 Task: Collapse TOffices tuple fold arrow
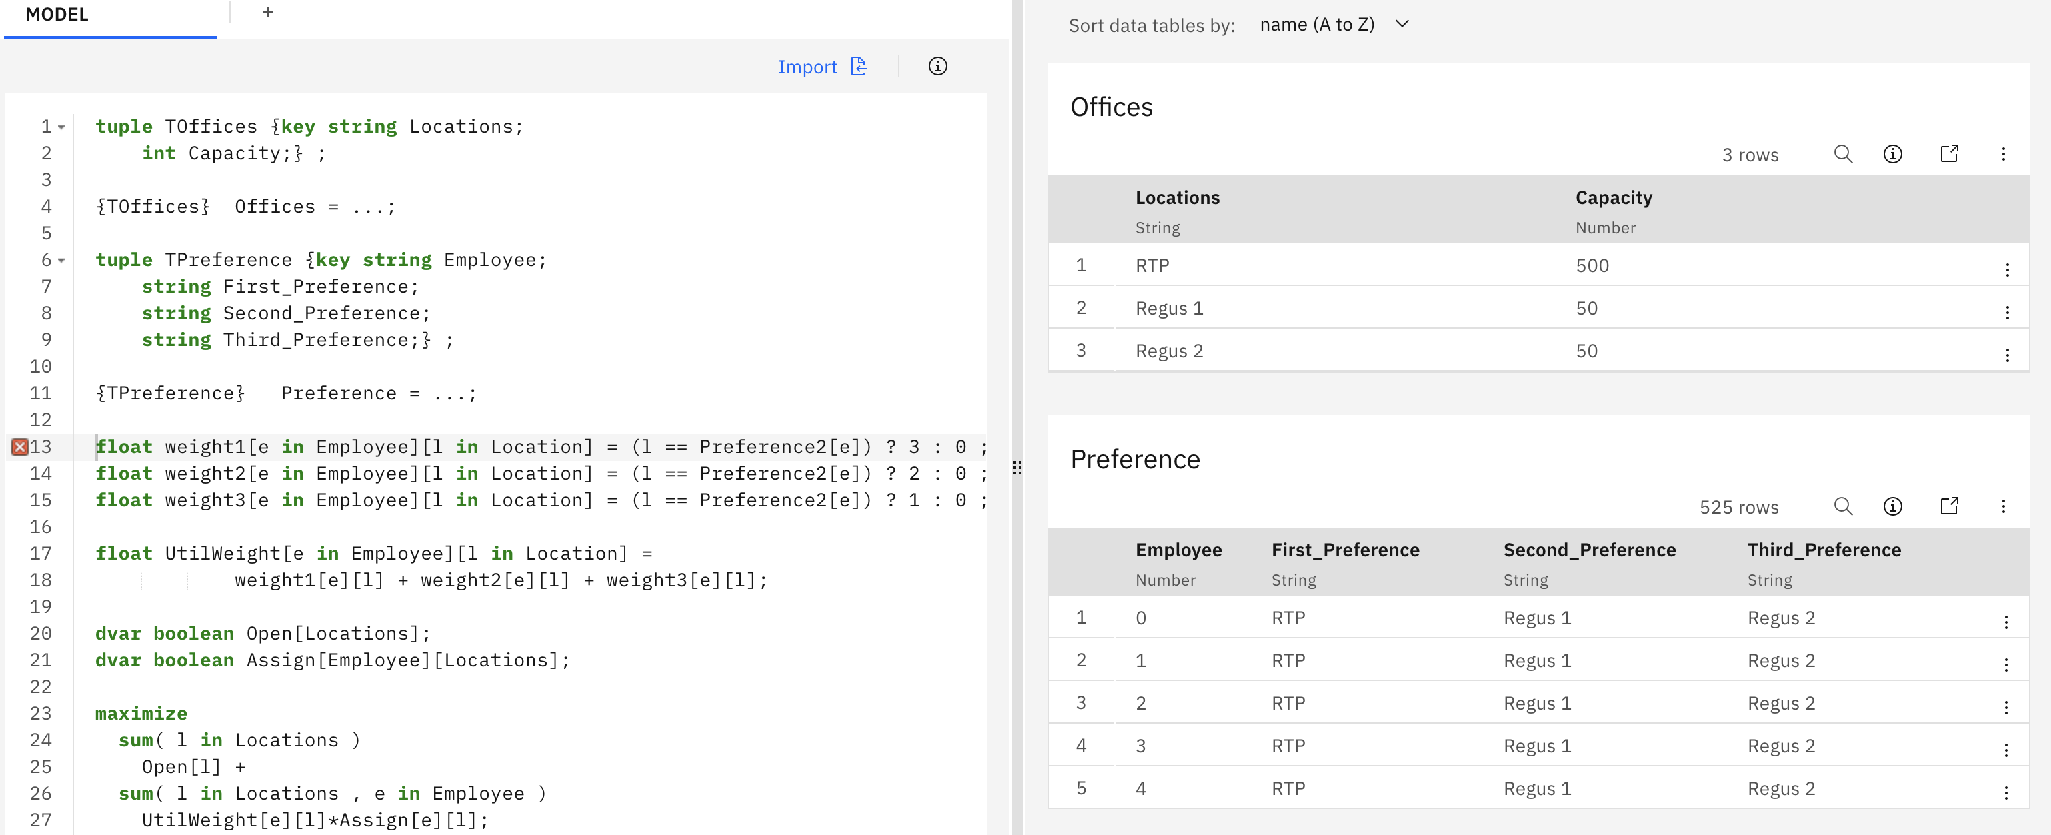(61, 127)
